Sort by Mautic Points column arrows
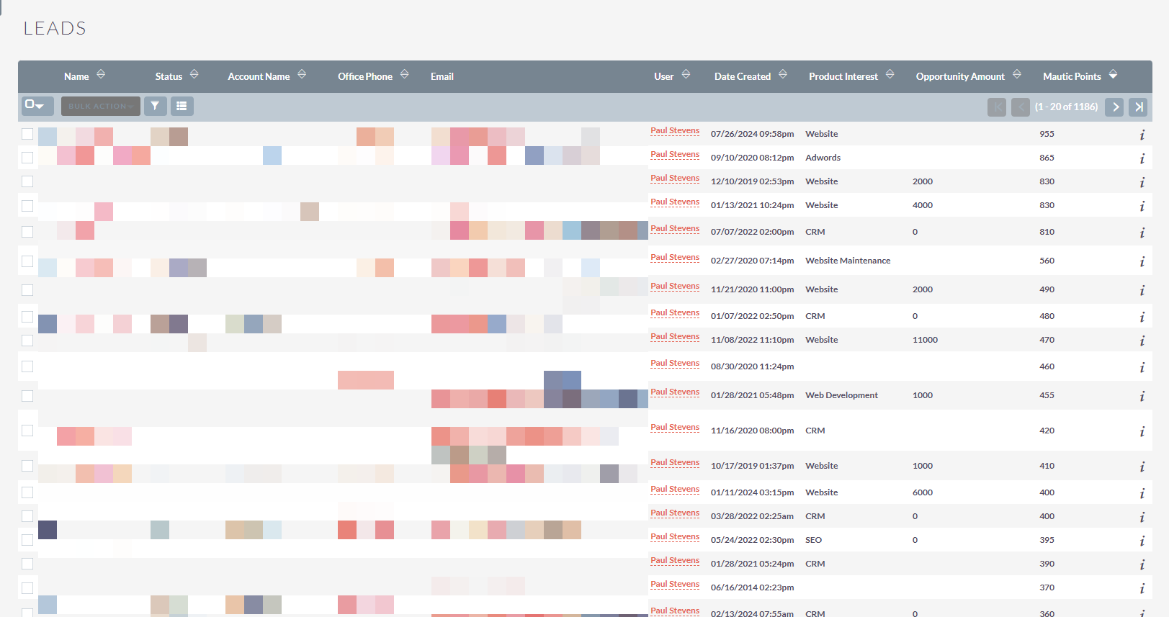Screen dimensions: 1169x617 point(1113,74)
